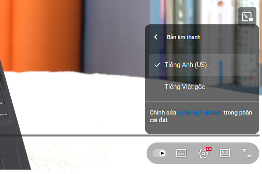Toggle the autoplay switch
The height and width of the screenshot is (174, 262).
coord(159,153)
